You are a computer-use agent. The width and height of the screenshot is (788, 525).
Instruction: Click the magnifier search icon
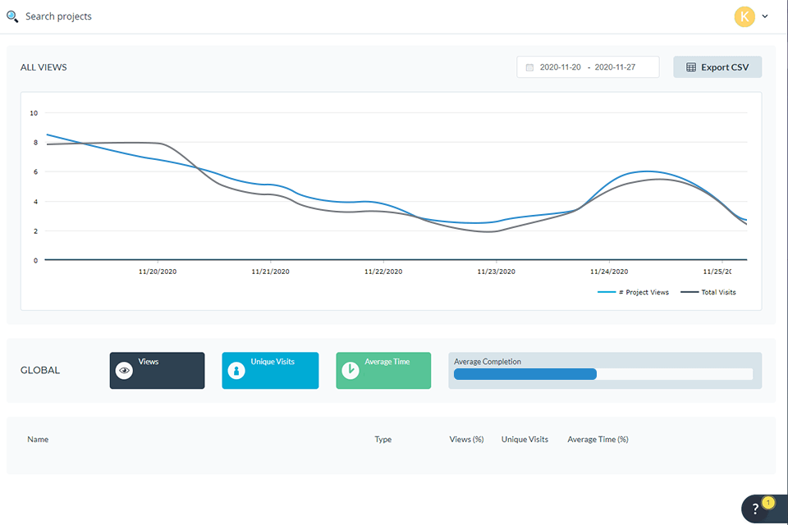pyautogui.click(x=12, y=16)
